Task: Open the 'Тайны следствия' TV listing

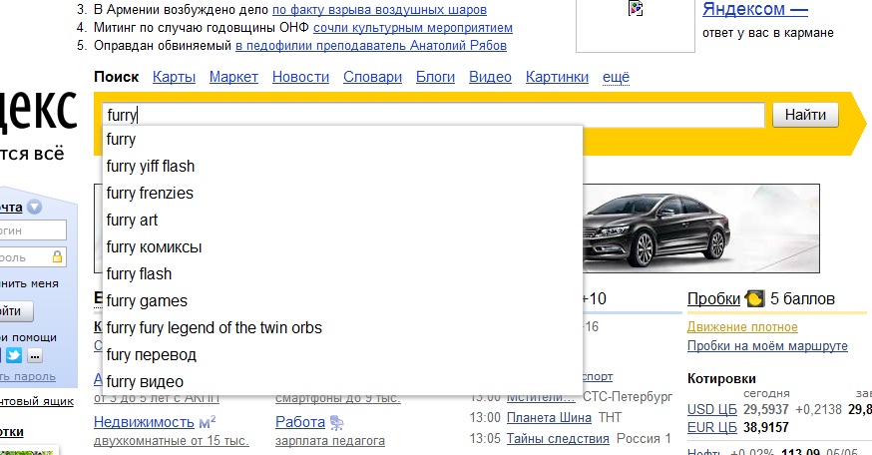Action: (x=558, y=439)
